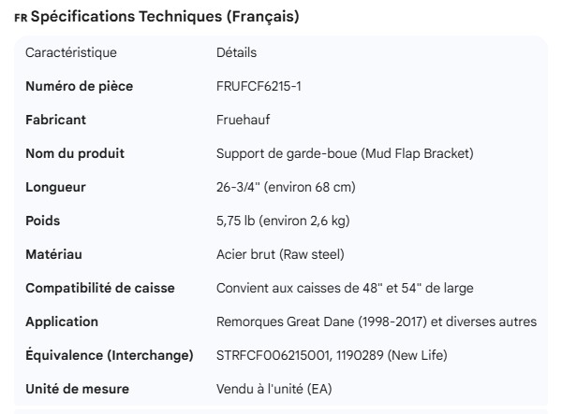Click the 'Vendu à l'unité (EA)' value

click(274, 389)
